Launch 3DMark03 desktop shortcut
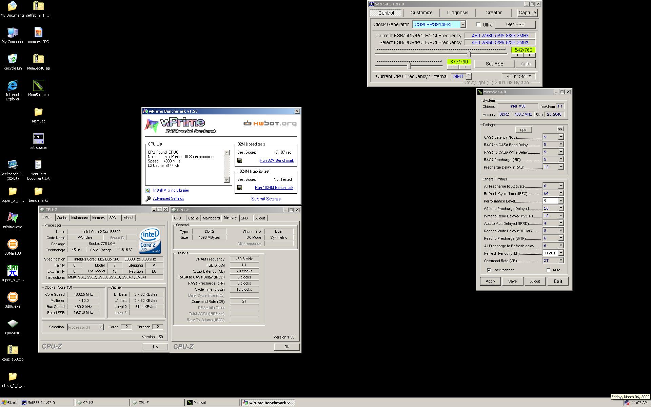The height and width of the screenshot is (407, 651). pos(12,247)
